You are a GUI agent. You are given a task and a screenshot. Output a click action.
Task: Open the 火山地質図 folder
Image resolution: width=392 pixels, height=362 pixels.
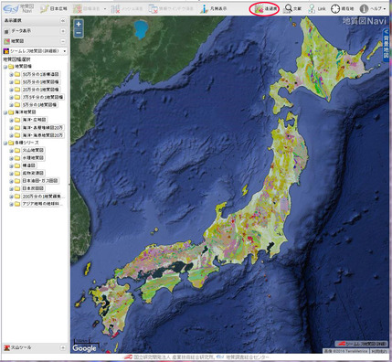pos(33,150)
